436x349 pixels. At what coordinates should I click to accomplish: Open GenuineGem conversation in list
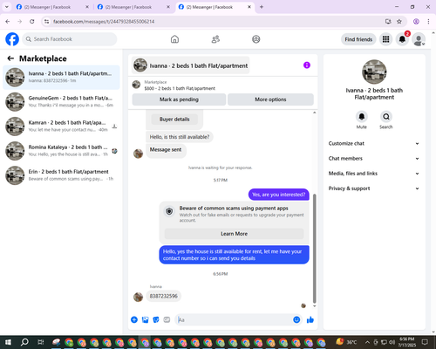click(x=61, y=102)
